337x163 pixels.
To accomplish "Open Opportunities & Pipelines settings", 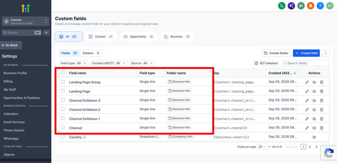I will coord(22,98).
